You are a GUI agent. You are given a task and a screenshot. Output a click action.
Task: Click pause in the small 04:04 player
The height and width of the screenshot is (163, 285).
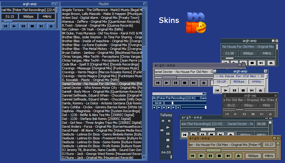point(164,107)
